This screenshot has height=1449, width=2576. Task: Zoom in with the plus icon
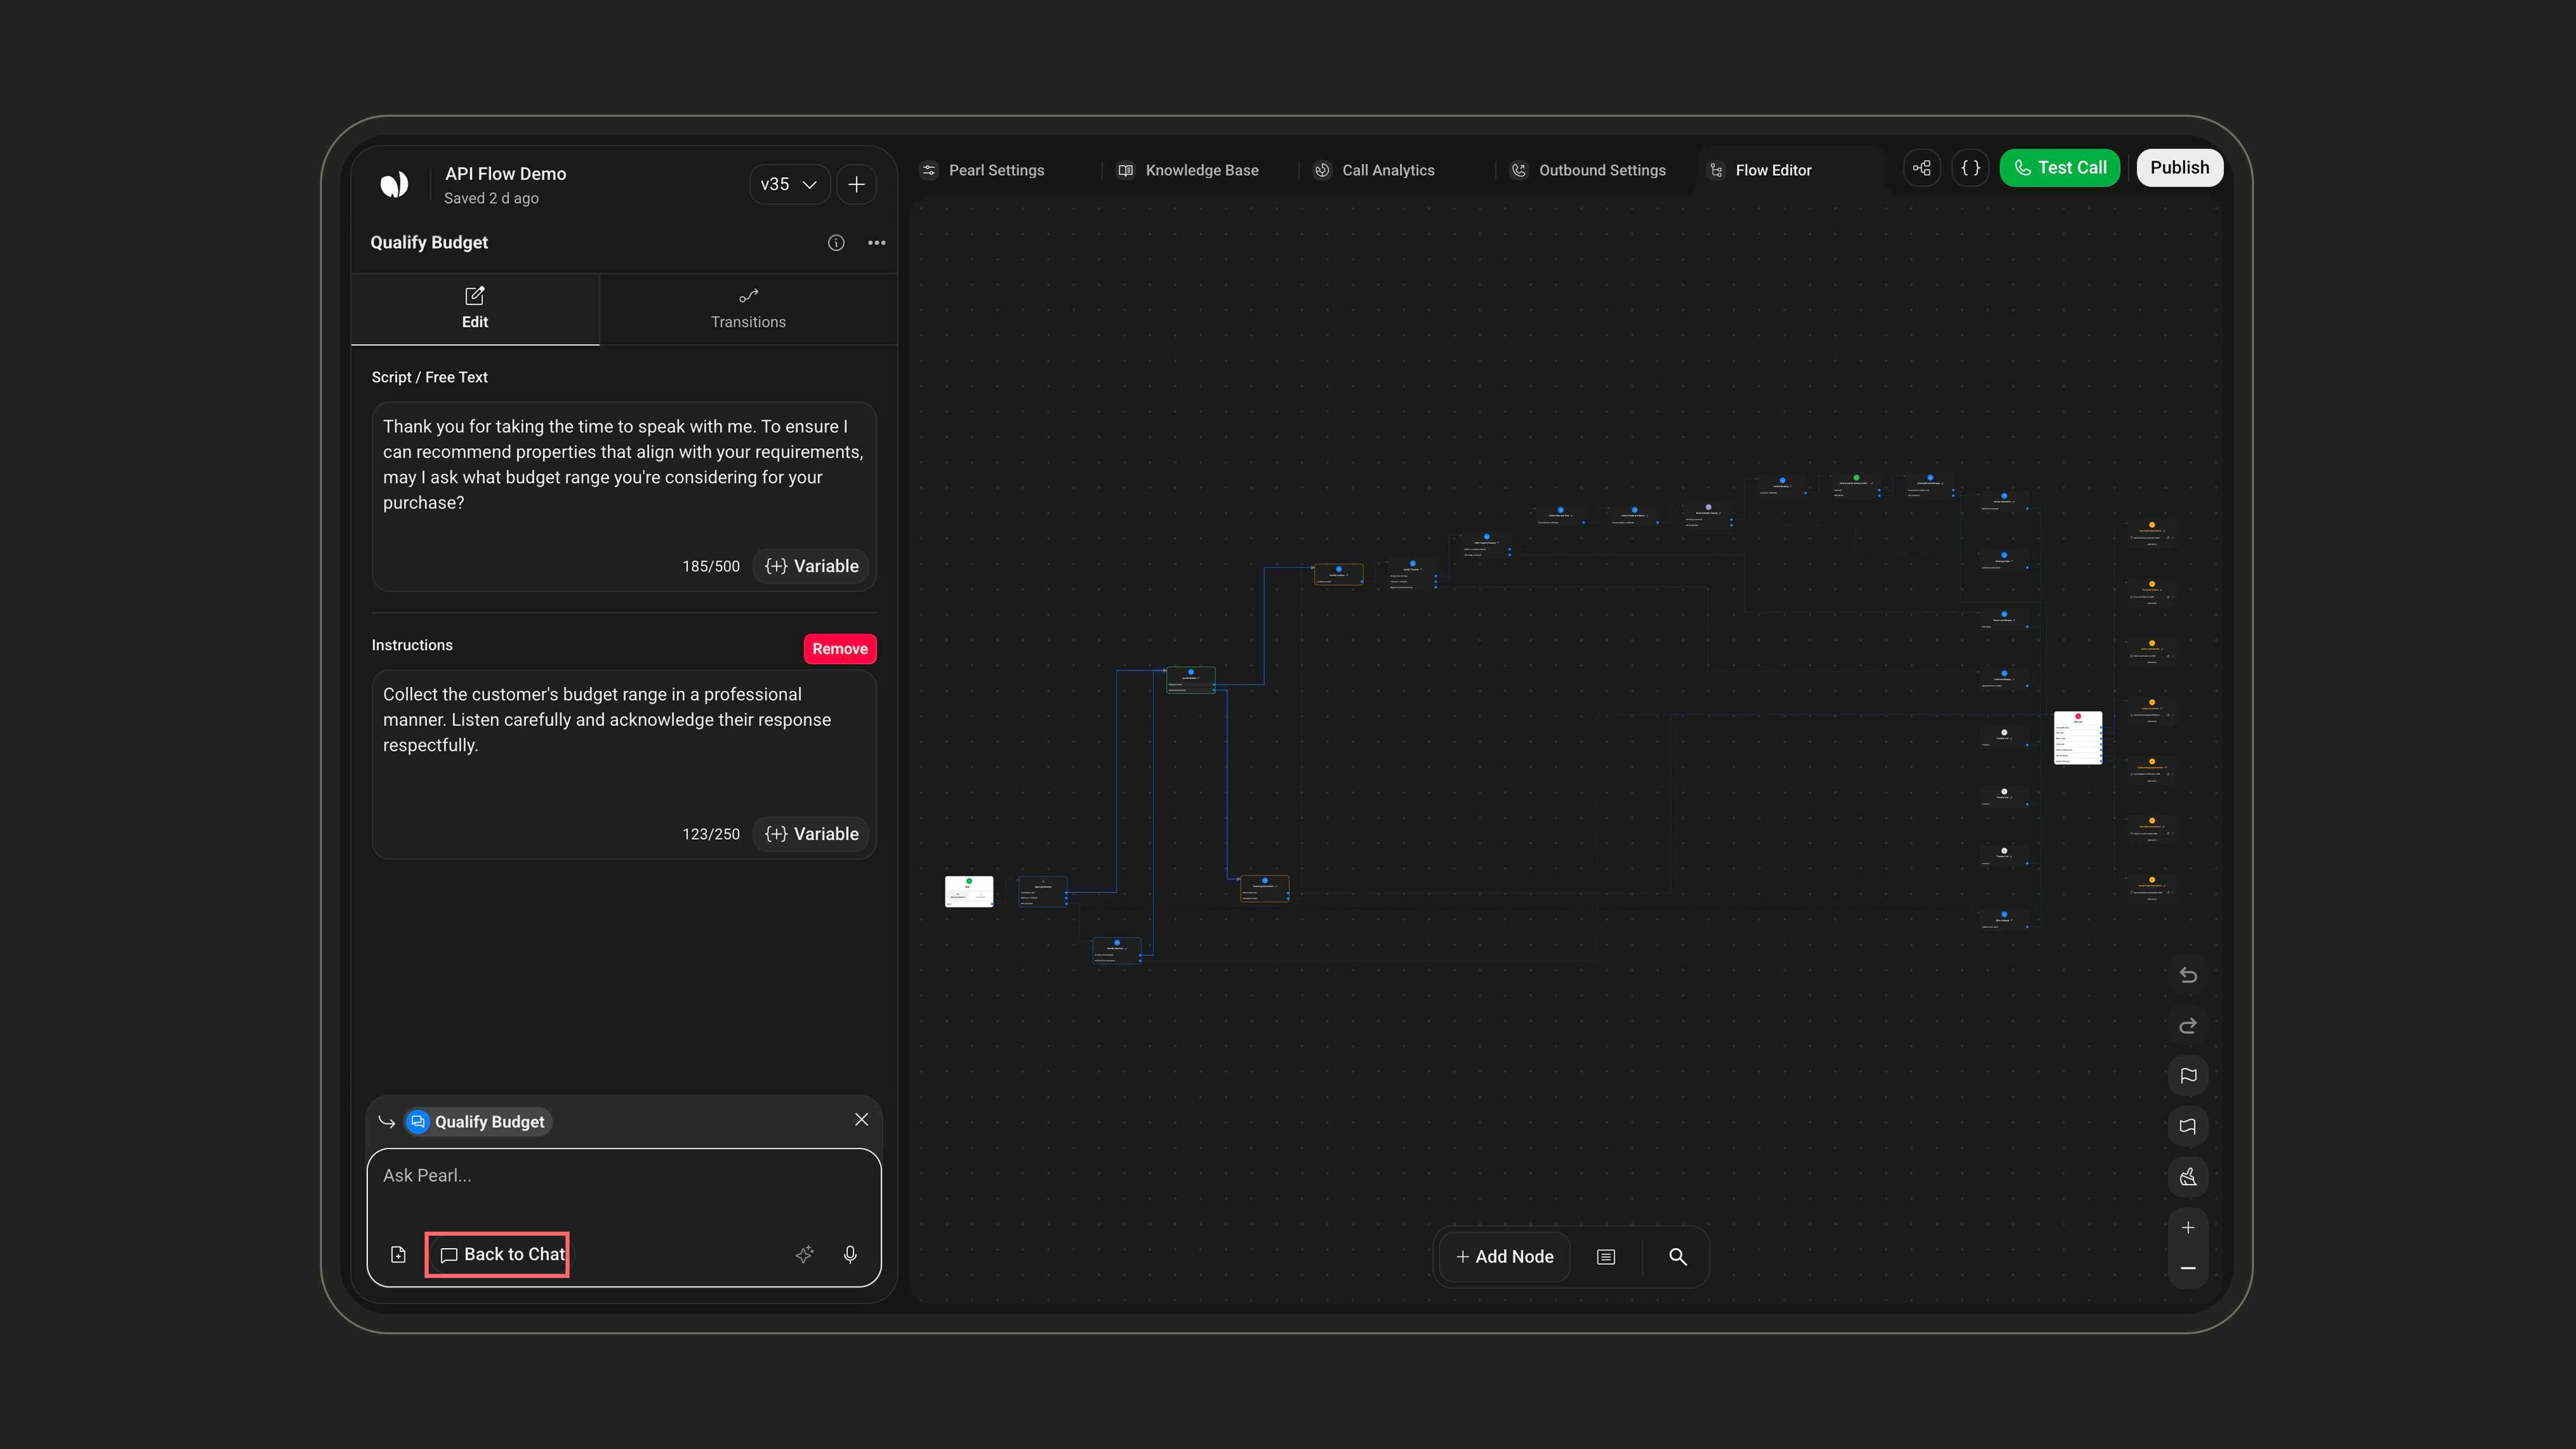click(2188, 1228)
